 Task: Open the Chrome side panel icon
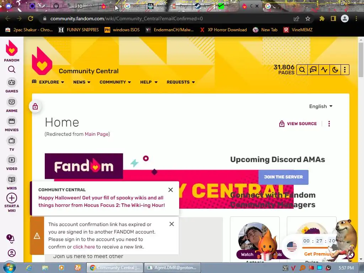(333, 18)
